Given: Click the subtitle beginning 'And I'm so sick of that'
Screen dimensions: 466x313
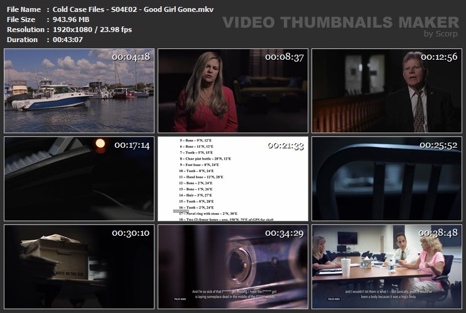Looking at the screenshot, I should (234, 294).
